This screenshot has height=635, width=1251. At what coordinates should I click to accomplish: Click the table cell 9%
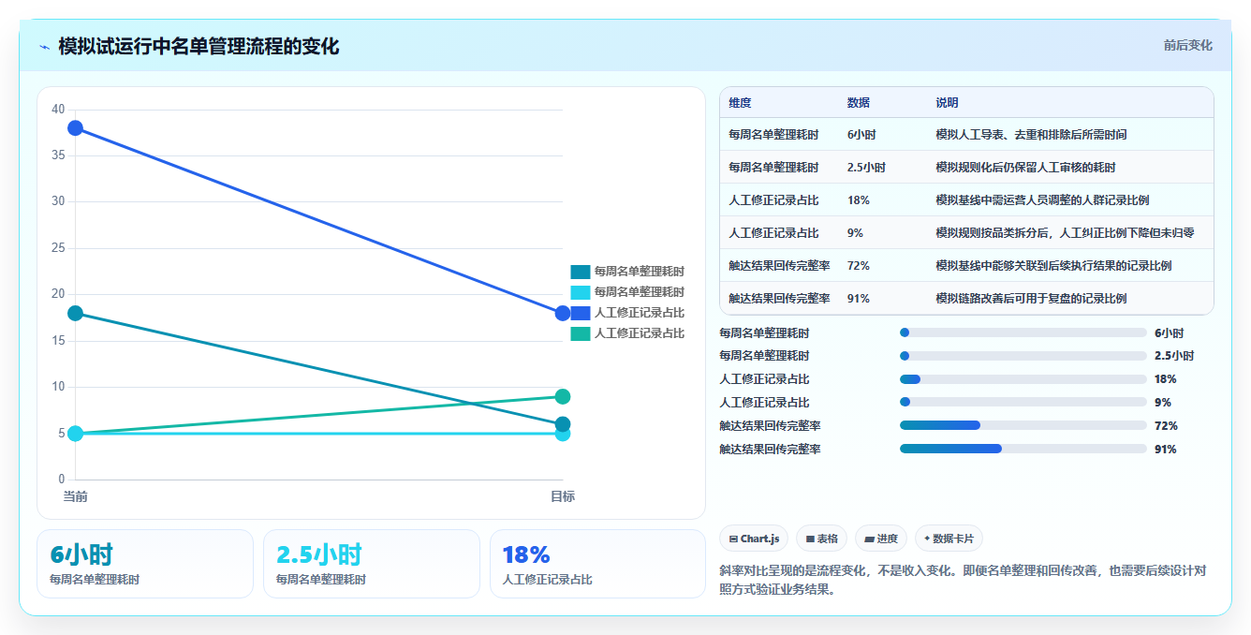855,233
